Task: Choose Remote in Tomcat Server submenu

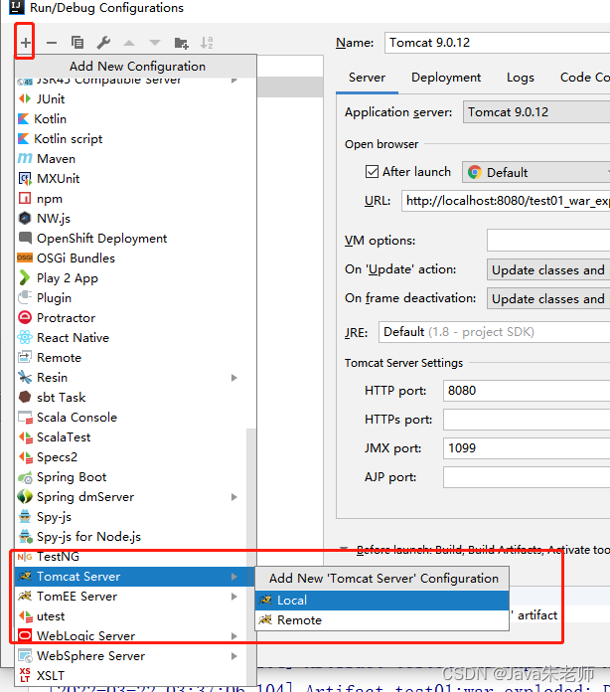Action: point(381,620)
